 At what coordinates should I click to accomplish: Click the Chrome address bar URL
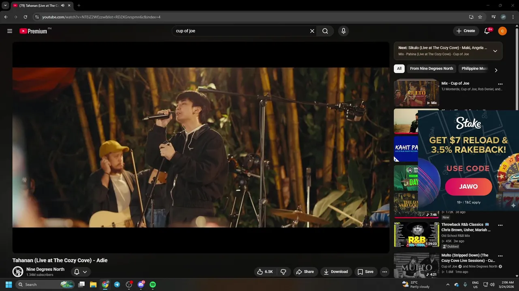tap(101, 17)
